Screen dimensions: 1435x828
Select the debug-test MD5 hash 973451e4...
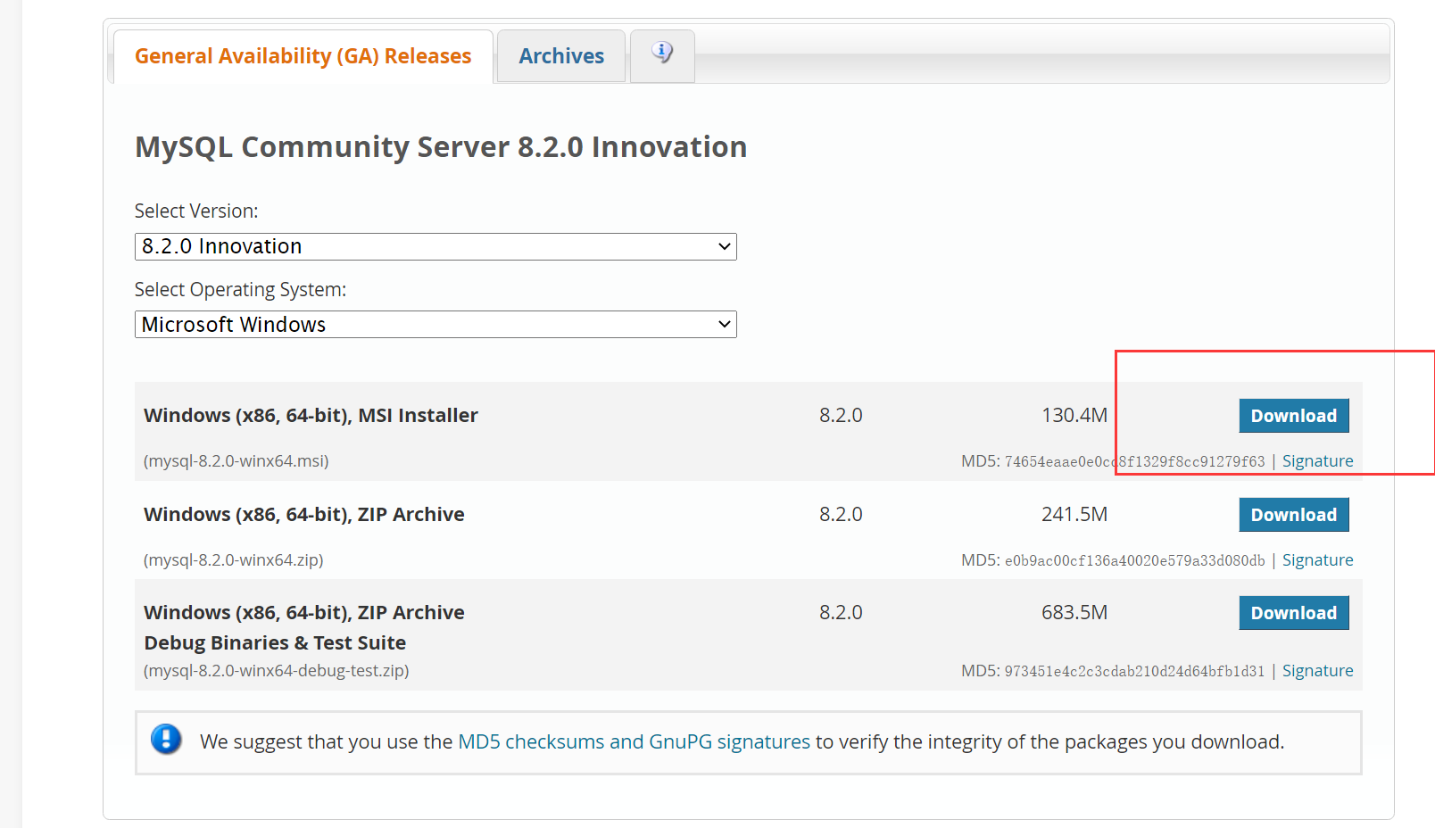tap(1134, 671)
